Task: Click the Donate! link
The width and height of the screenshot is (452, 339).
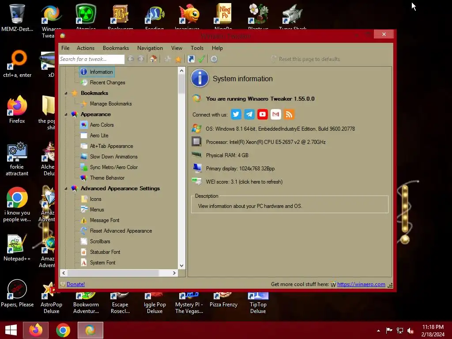Action: pos(75,284)
